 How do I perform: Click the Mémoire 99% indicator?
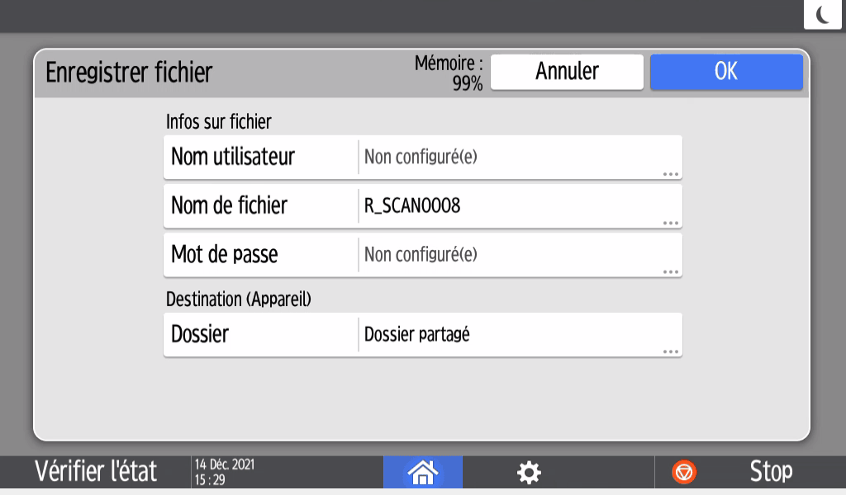(449, 73)
